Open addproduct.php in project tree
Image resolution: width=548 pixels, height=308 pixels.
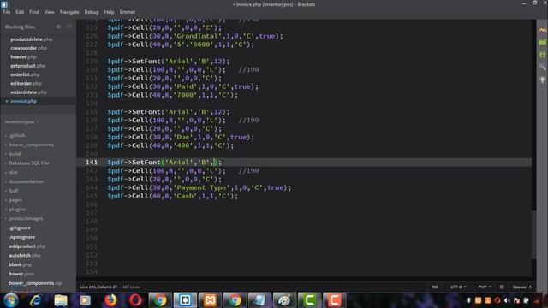tap(27, 246)
